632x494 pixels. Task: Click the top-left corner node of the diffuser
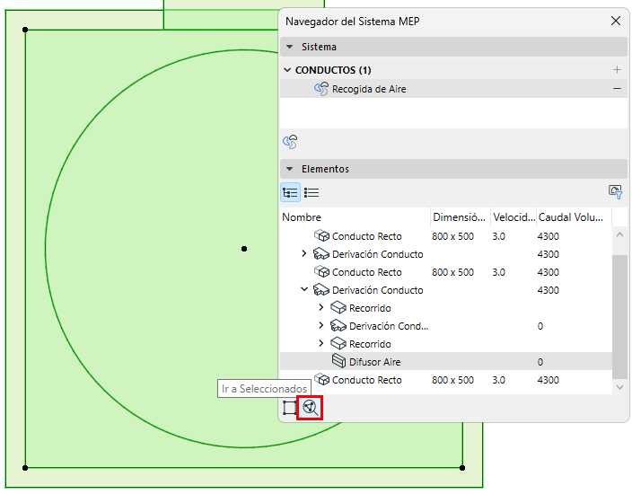pyautogui.click(x=25, y=30)
